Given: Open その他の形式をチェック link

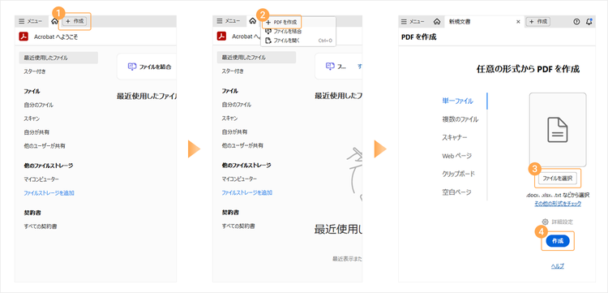Looking at the screenshot, I should [x=558, y=204].
